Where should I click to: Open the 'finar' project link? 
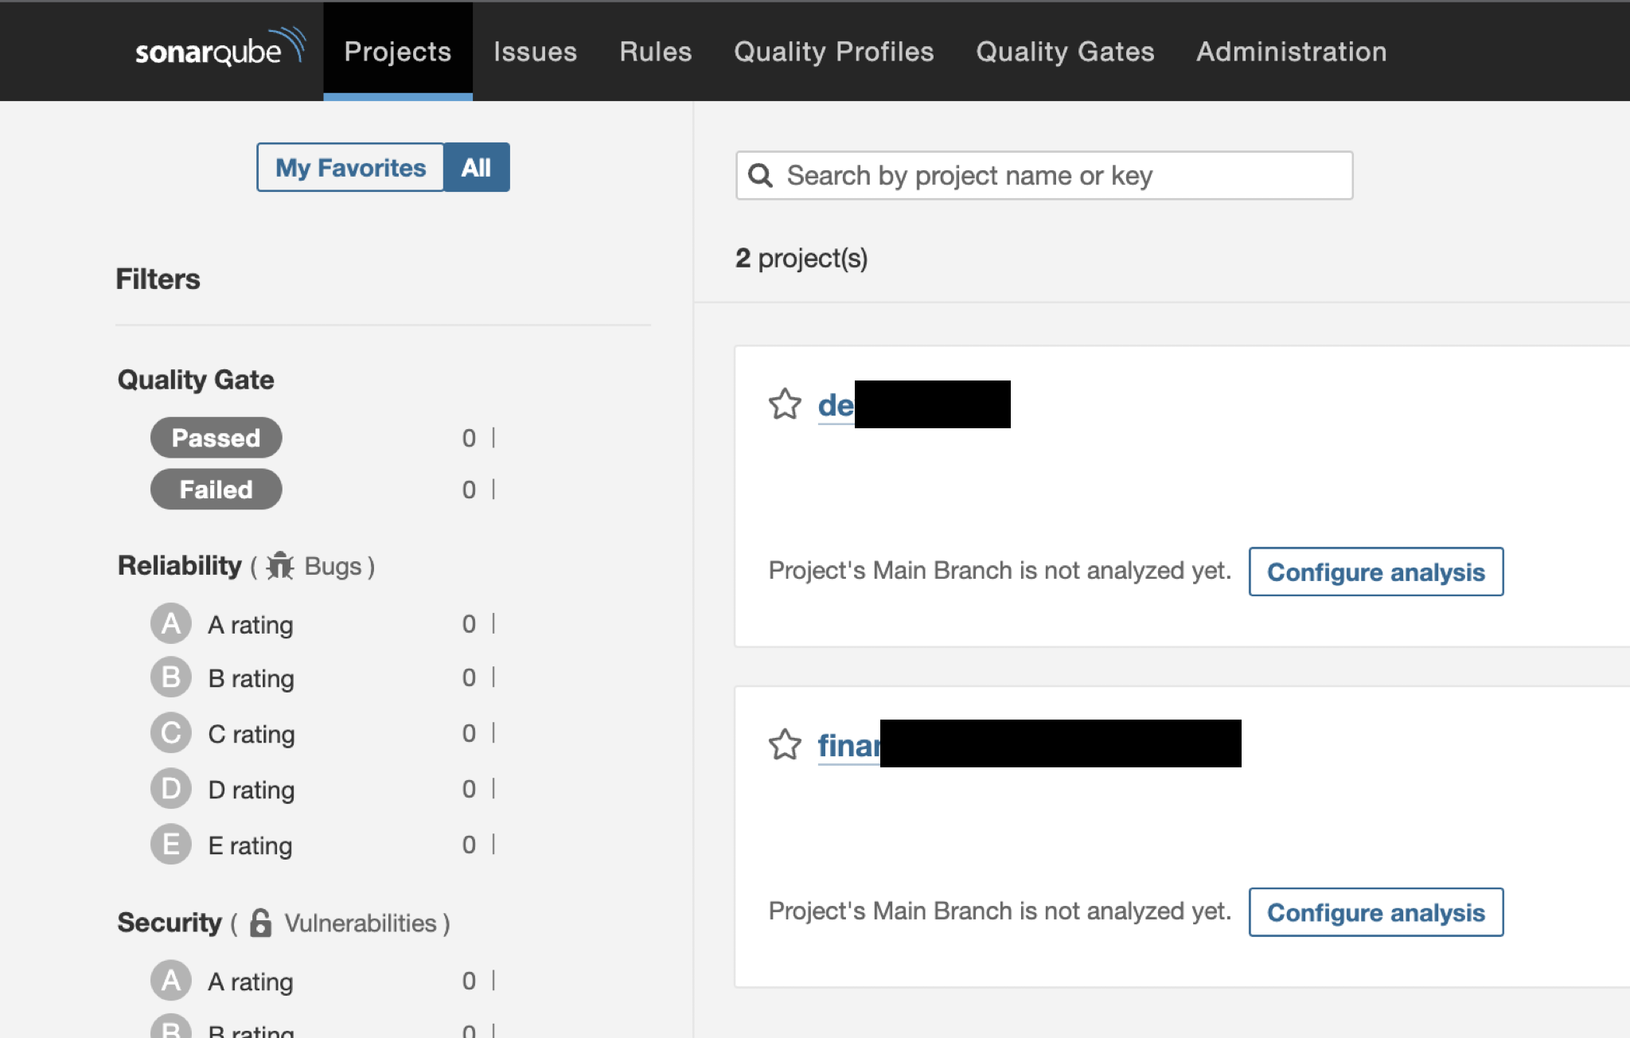click(x=848, y=746)
